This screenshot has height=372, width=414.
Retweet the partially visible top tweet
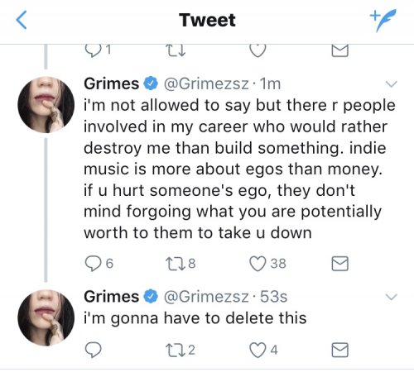(x=176, y=50)
